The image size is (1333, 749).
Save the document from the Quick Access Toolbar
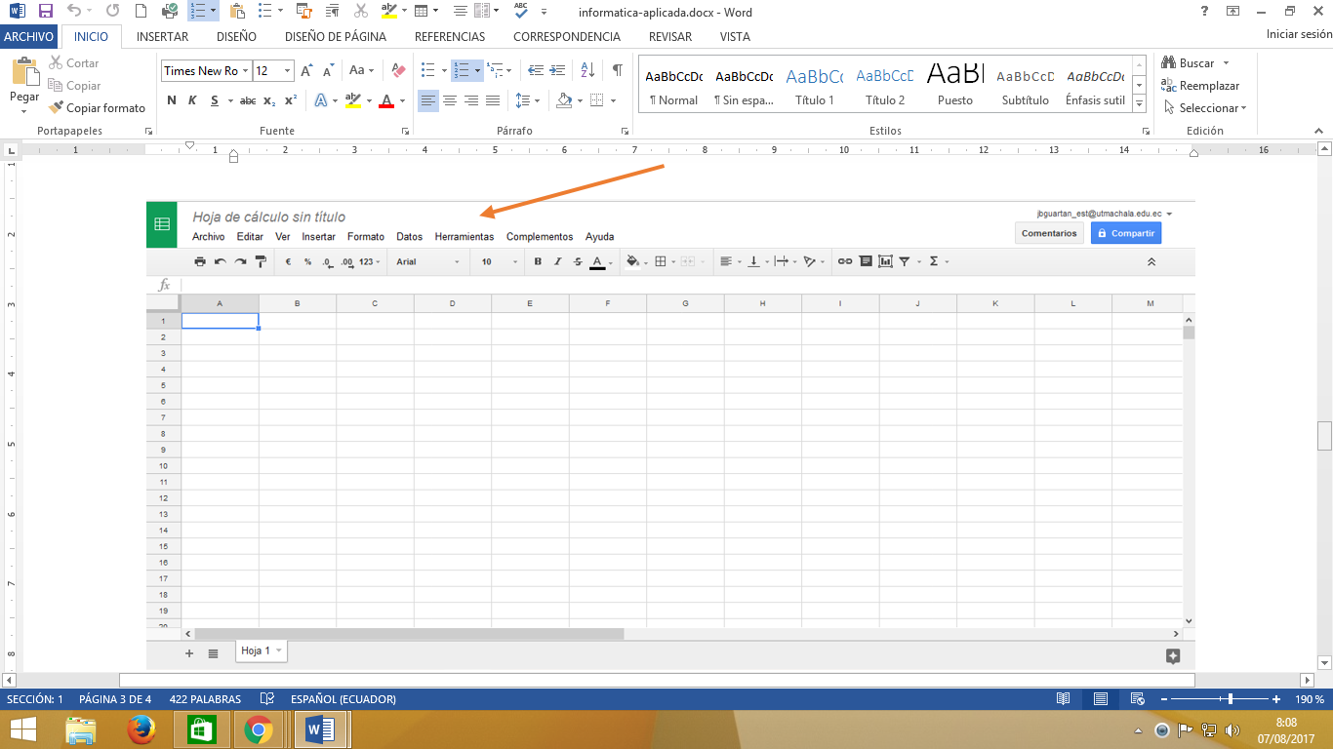click(x=45, y=12)
